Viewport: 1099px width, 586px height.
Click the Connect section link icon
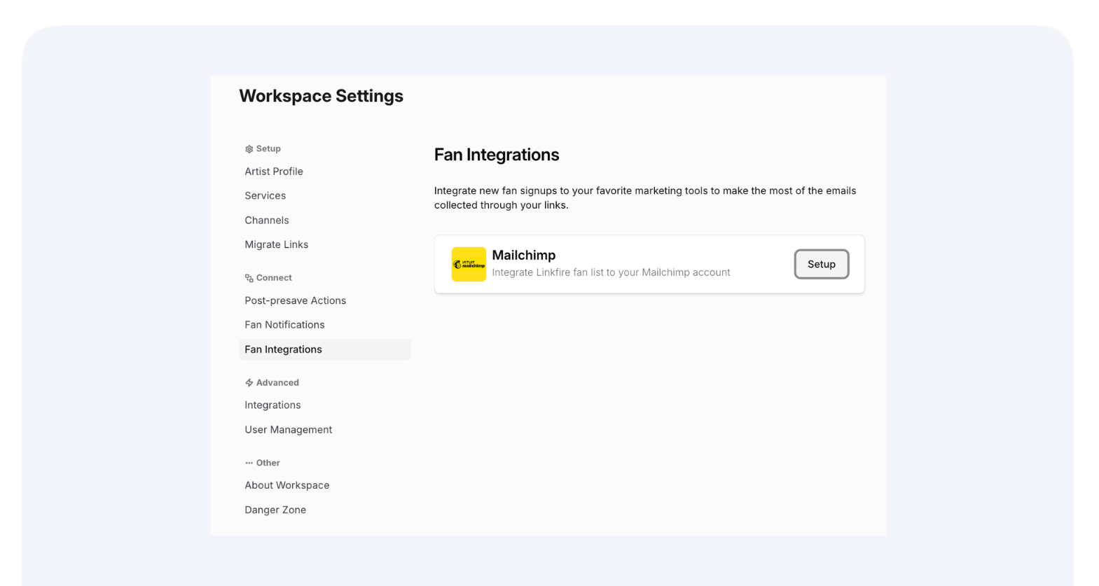click(249, 278)
